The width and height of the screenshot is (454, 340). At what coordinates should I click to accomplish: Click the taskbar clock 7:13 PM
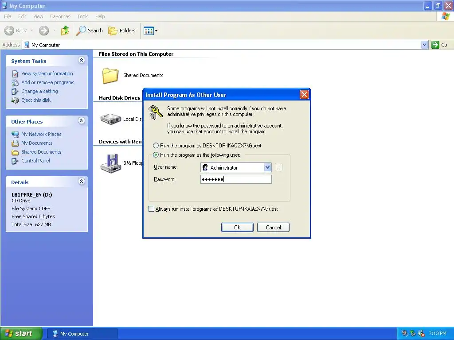coord(438,334)
